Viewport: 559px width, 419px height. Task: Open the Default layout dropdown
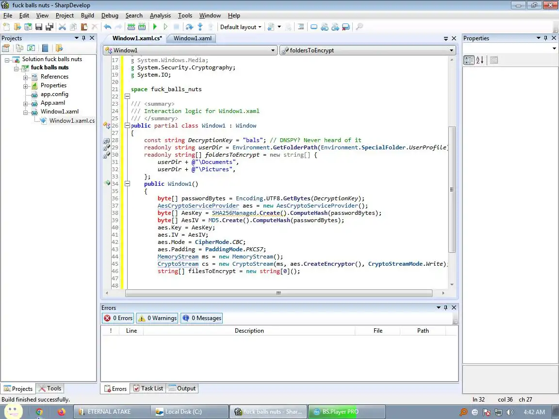click(x=241, y=27)
